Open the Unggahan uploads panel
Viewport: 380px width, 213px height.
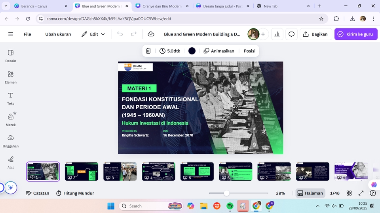[11, 141]
